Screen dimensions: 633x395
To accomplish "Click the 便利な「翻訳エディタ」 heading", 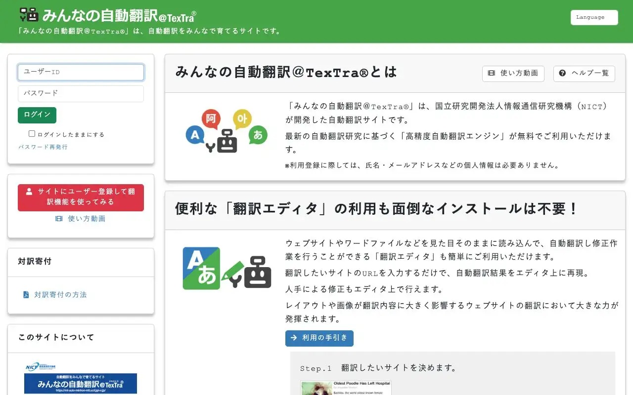I will tap(377, 209).
